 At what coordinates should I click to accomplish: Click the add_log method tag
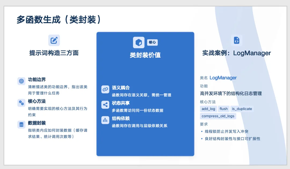point(208,109)
